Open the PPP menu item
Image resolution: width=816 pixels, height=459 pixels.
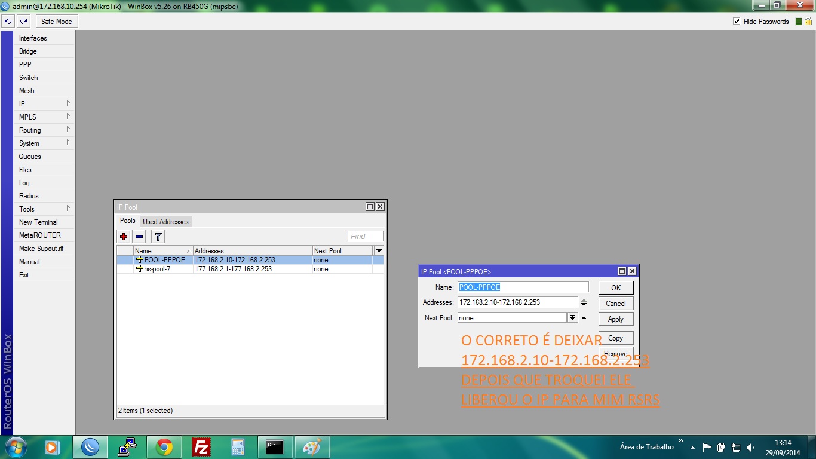click(45, 65)
